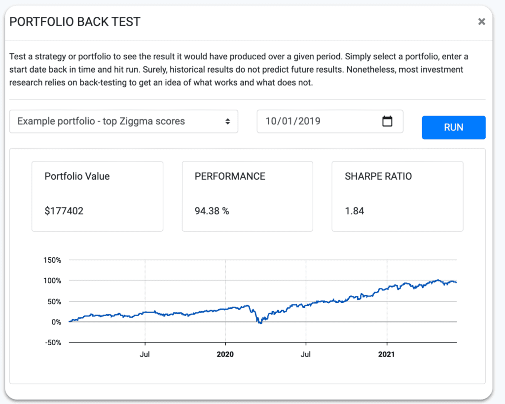Click the start date field 10/01/2019
Viewport: 505px width, 404px height.
click(x=330, y=121)
